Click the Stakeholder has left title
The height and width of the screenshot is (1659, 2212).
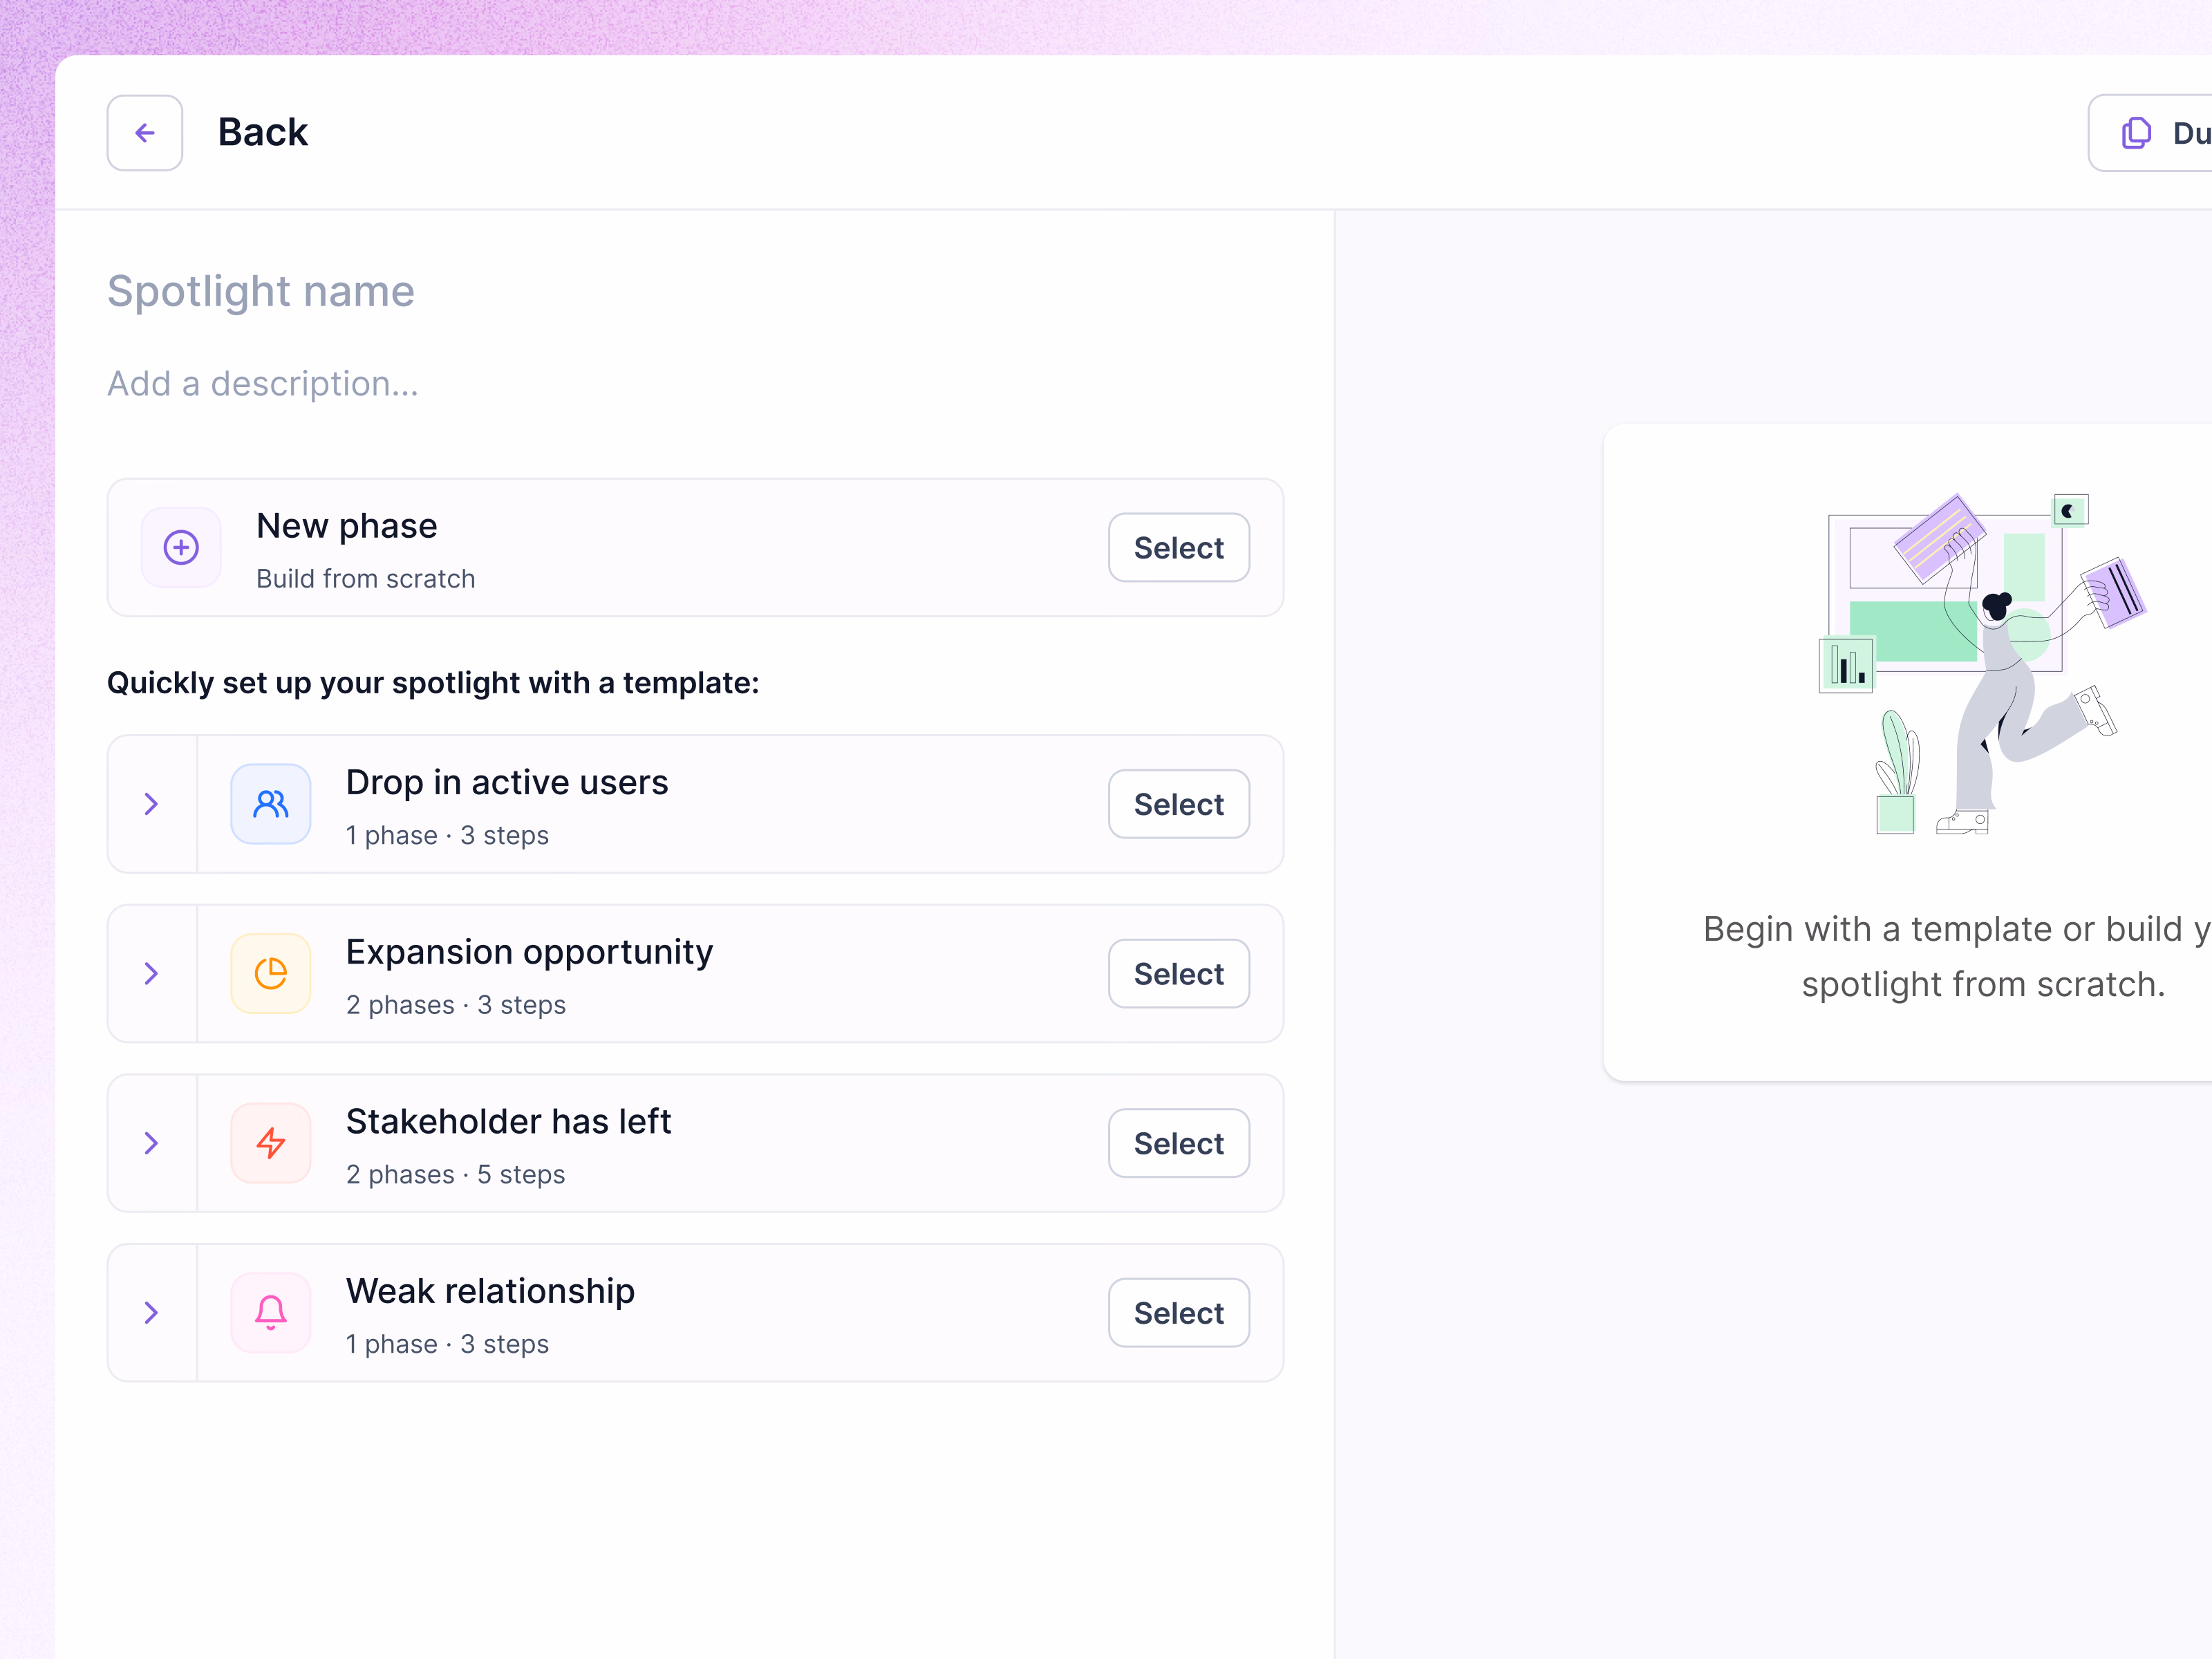click(x=508, y=1122)
